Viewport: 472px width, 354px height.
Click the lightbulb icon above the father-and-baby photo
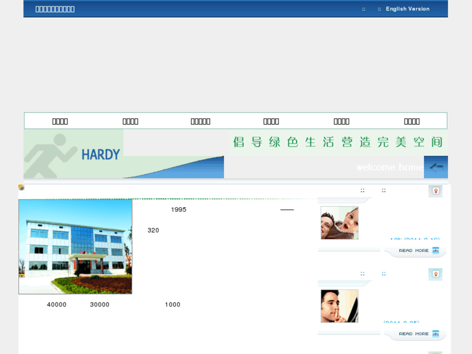coord(436,191)
